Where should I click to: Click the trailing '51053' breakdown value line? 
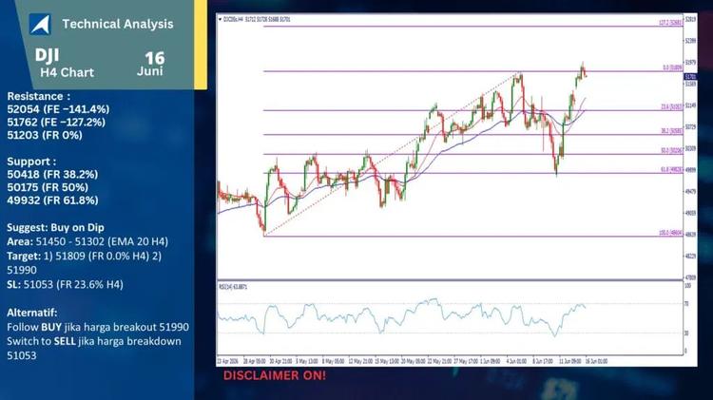[x=22, y=355]
